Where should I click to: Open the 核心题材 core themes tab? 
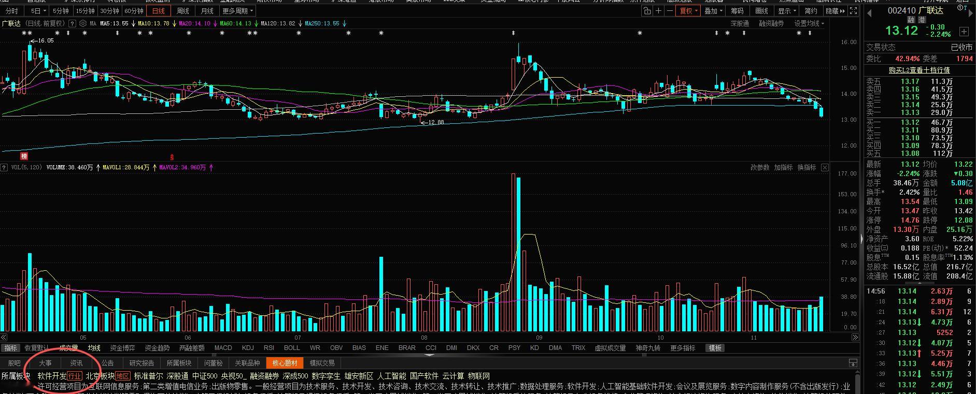tap(285, 363)
